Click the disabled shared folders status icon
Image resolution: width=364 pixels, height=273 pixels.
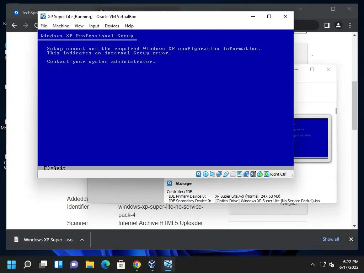coord(232,174)
